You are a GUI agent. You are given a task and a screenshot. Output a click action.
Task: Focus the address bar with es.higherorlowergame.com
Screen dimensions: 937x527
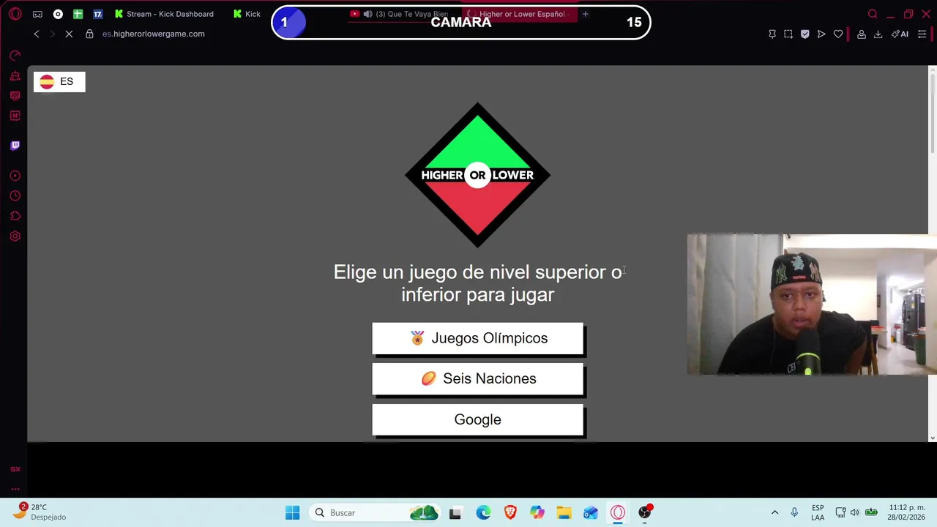pos(153,34)
